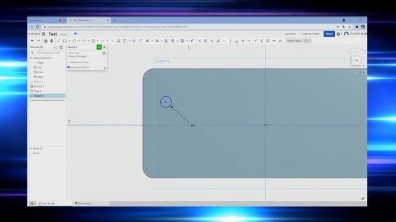
Task: Select the Linear pattern tool
Action: [x=173, y=41]
